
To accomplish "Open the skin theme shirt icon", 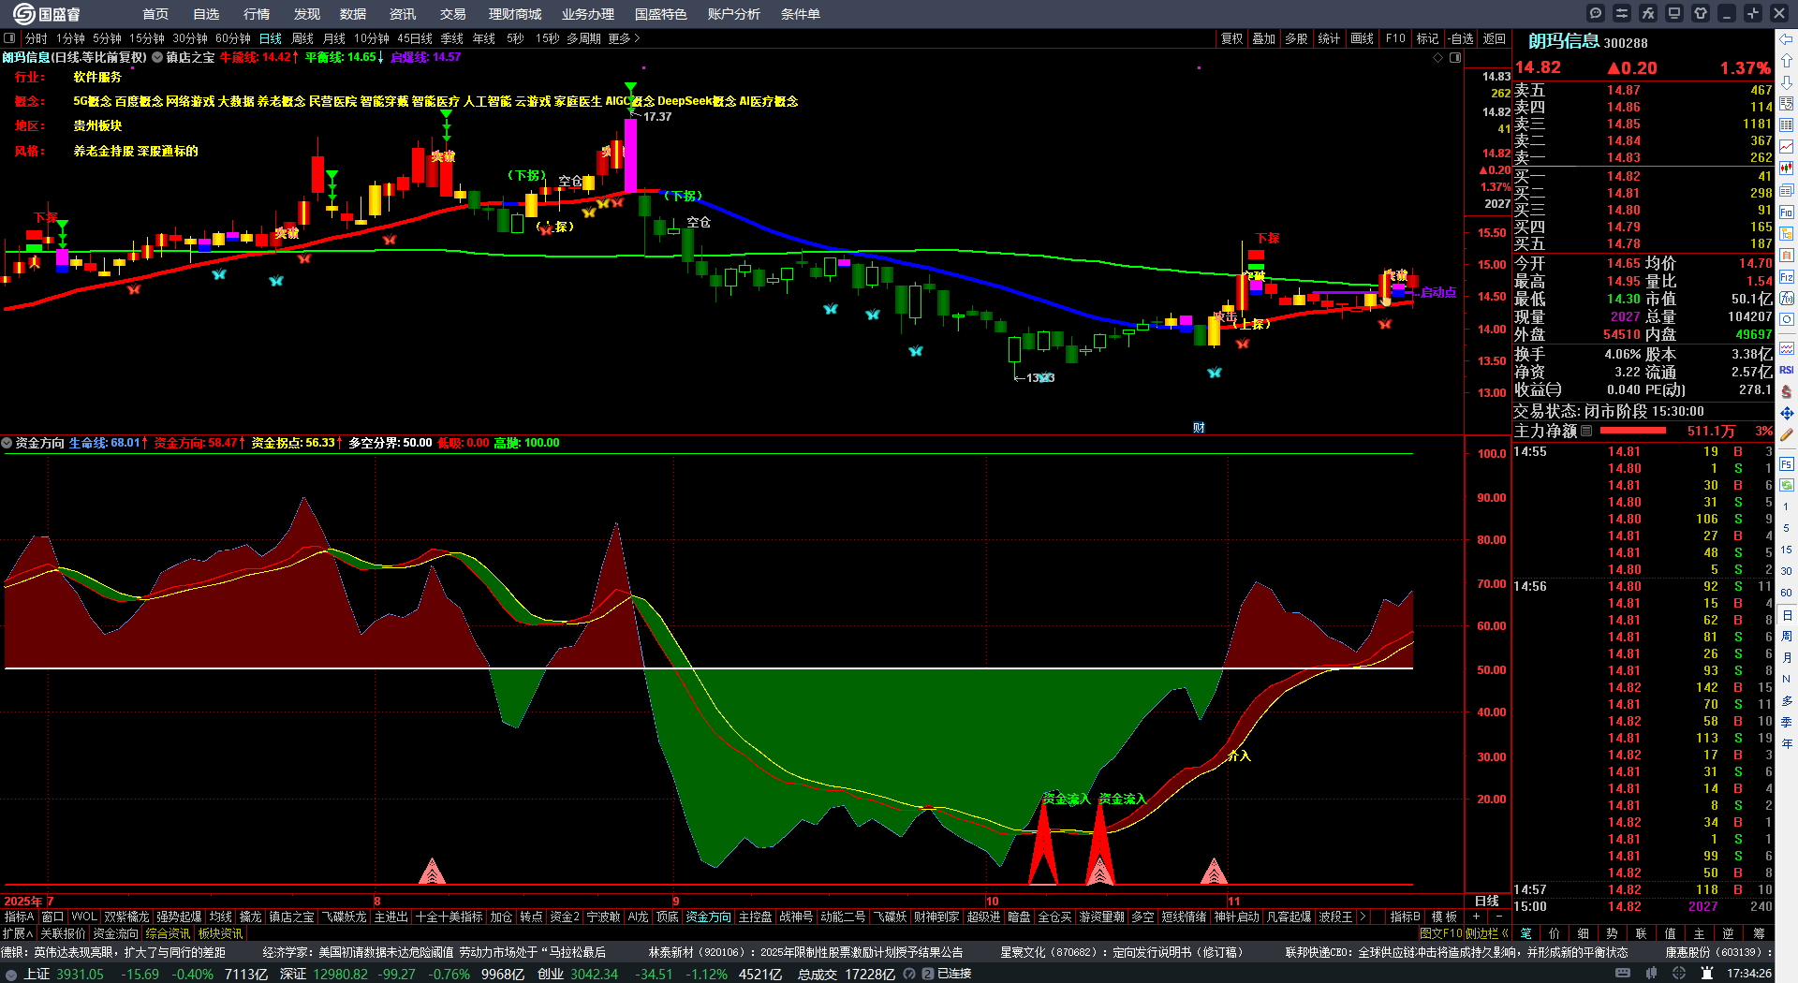I will tap(1701, 13).
